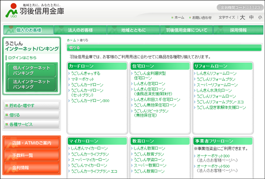Click the ログインはこちら label
The image size is (265, 179).
coord(22,58)
